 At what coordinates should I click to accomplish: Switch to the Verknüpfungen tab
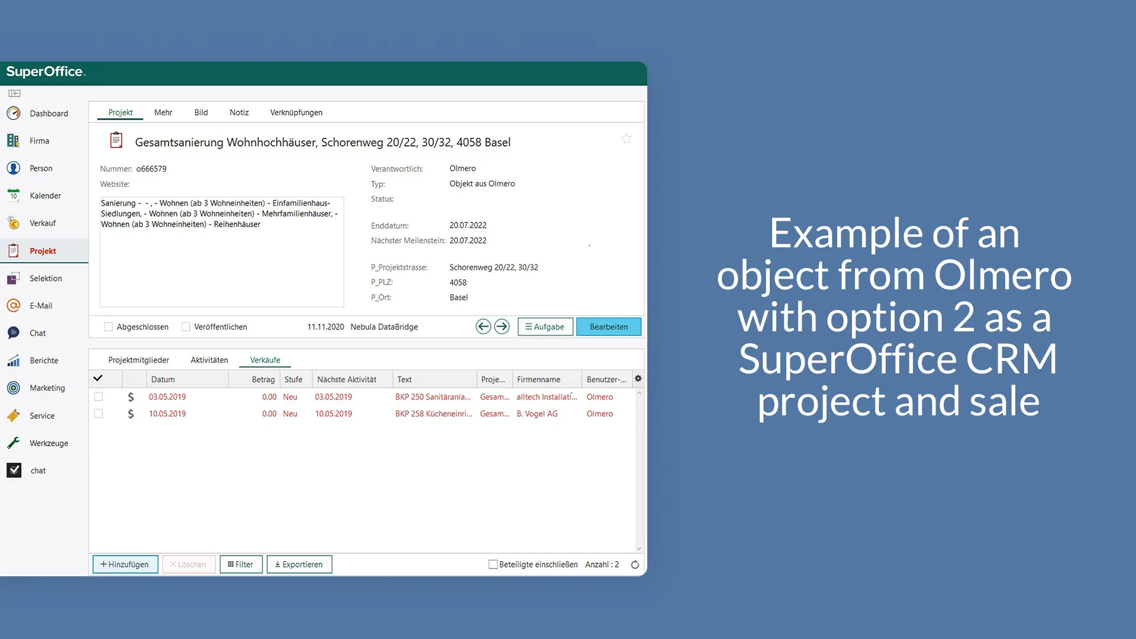(x=296, y=112)
